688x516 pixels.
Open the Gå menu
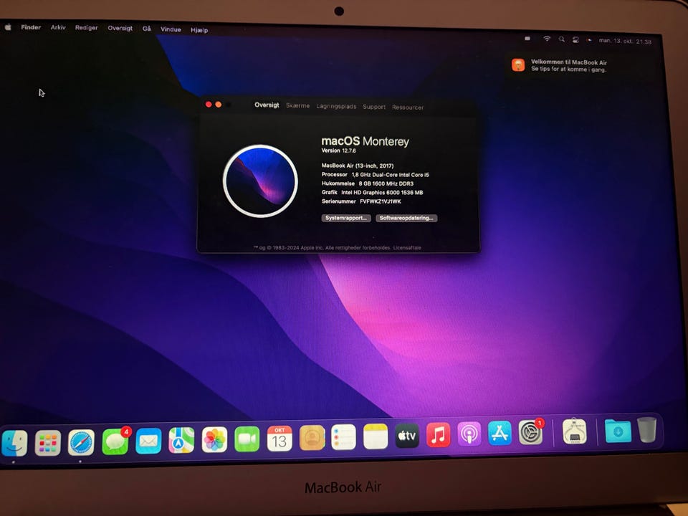(146, 29)
